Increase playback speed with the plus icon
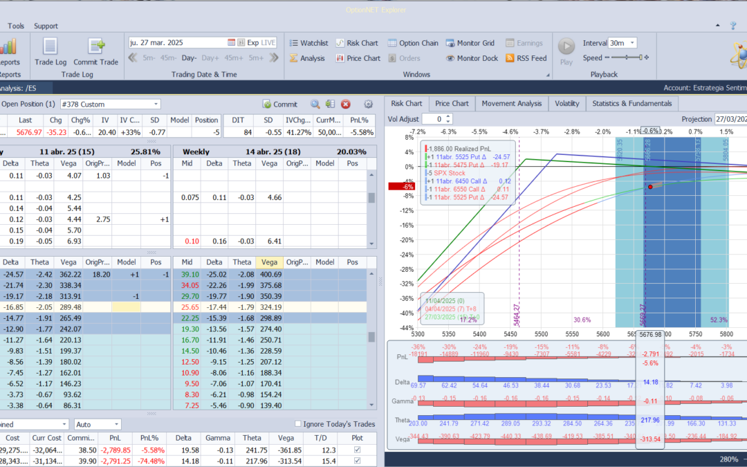 click(x=647, y=57)
